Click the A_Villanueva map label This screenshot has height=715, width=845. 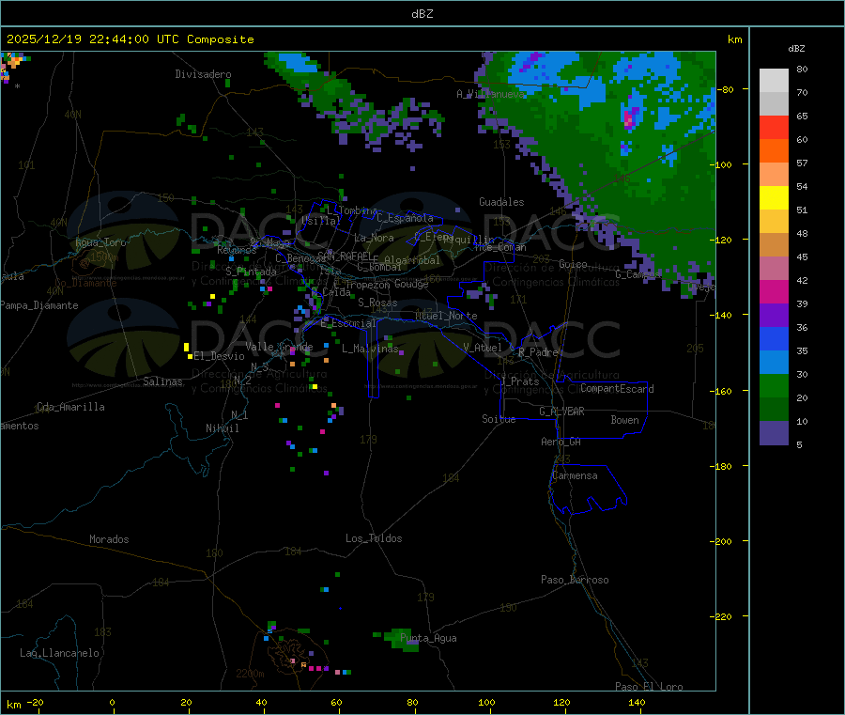pyautogui.click(x=490, y=94)
